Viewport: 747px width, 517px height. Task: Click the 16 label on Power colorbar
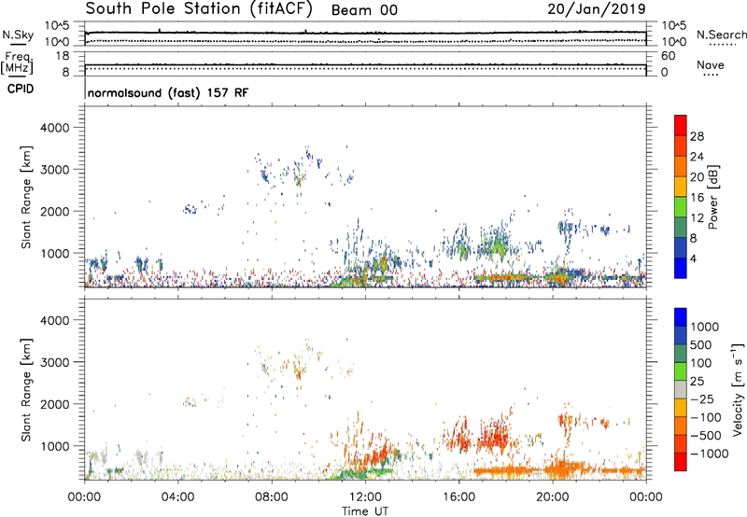[x=697, y=198]
